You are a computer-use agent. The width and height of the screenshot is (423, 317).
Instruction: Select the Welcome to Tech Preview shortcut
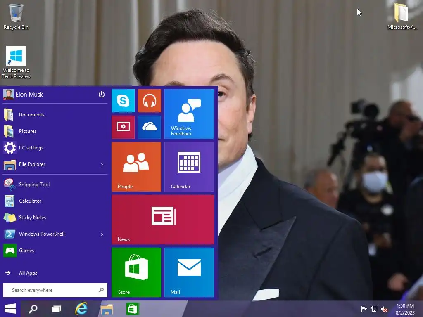coord(16,62)
